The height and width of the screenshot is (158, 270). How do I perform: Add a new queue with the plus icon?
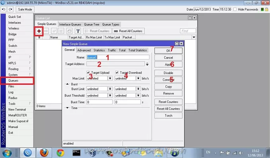click(x=39, y=31)
